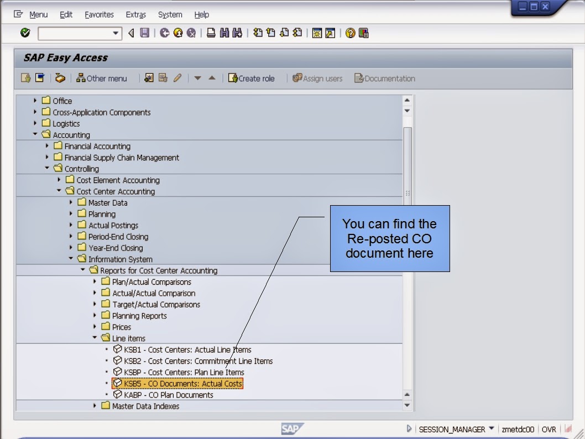Screen dimensions: 585x439
Task: Click the red Cancel icon
Action: 191,33
